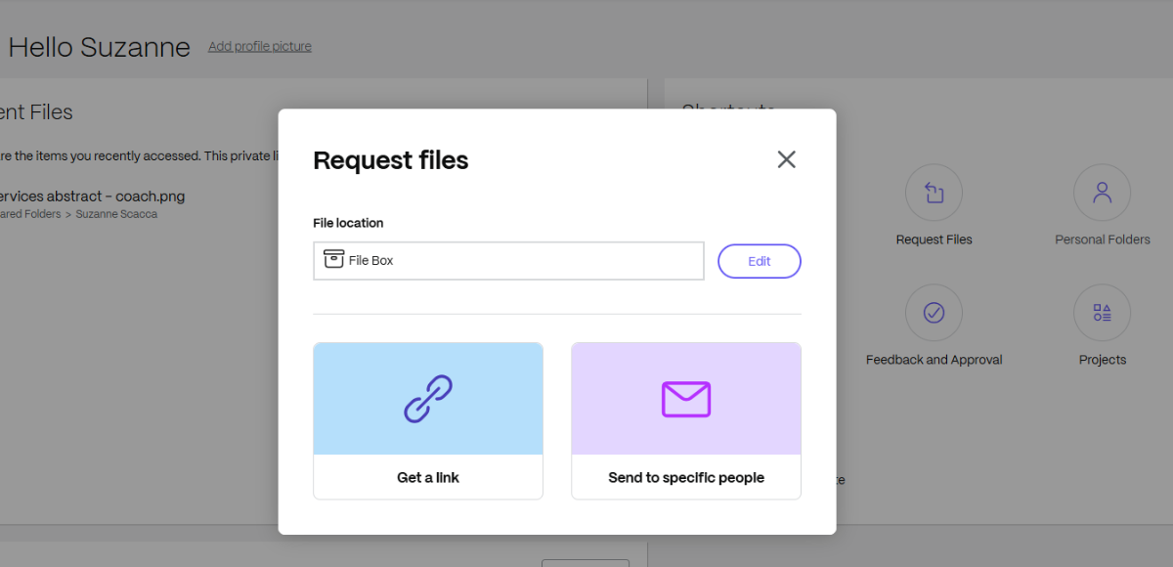The image size is (1173, 567).
Task: Choose the Get a link option
Action: 428,421
